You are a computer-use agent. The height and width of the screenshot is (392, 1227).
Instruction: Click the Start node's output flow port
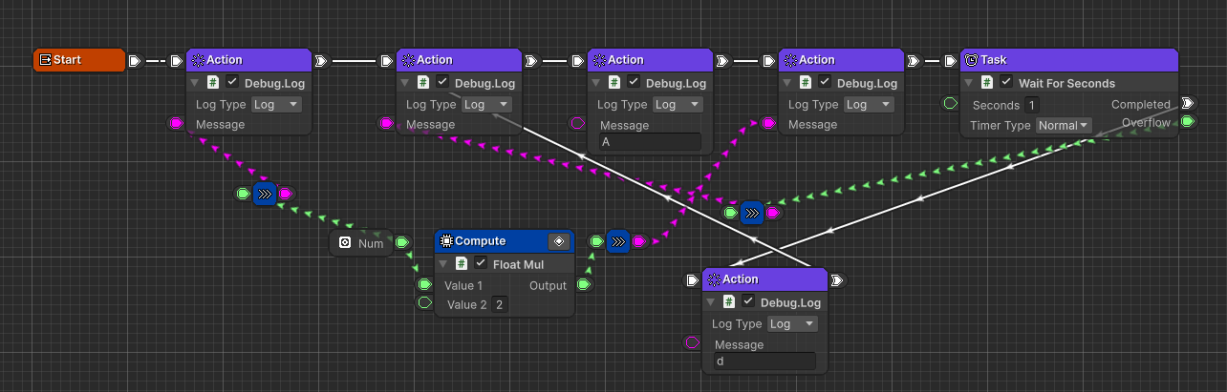click(135, 60)
